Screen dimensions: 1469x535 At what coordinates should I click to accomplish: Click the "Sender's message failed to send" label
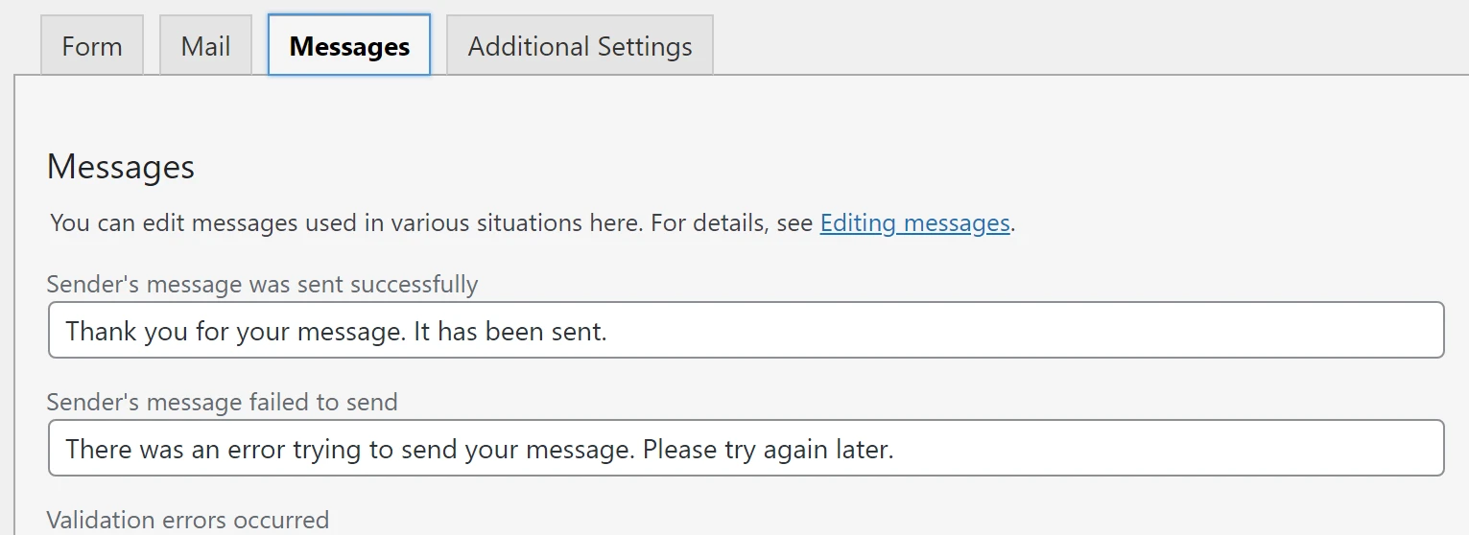pyautogui.click(x=222, y=402)
